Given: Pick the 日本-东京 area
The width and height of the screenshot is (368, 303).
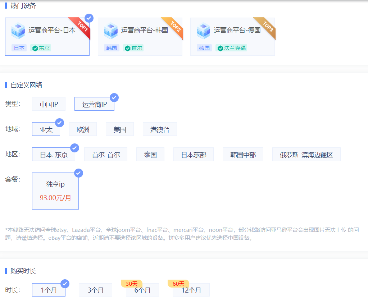Looking at the screenshot, I should [x=54, y=154].
